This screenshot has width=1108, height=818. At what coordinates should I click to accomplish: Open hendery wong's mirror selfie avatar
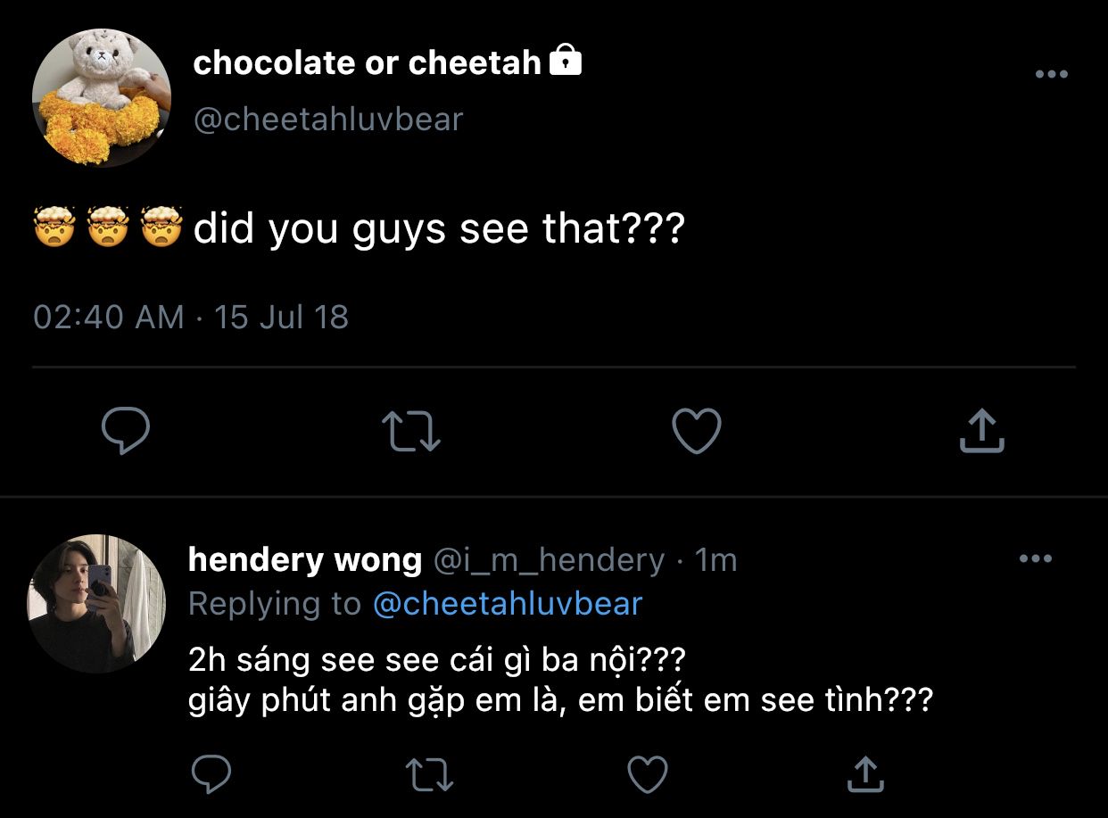(96, 604)
